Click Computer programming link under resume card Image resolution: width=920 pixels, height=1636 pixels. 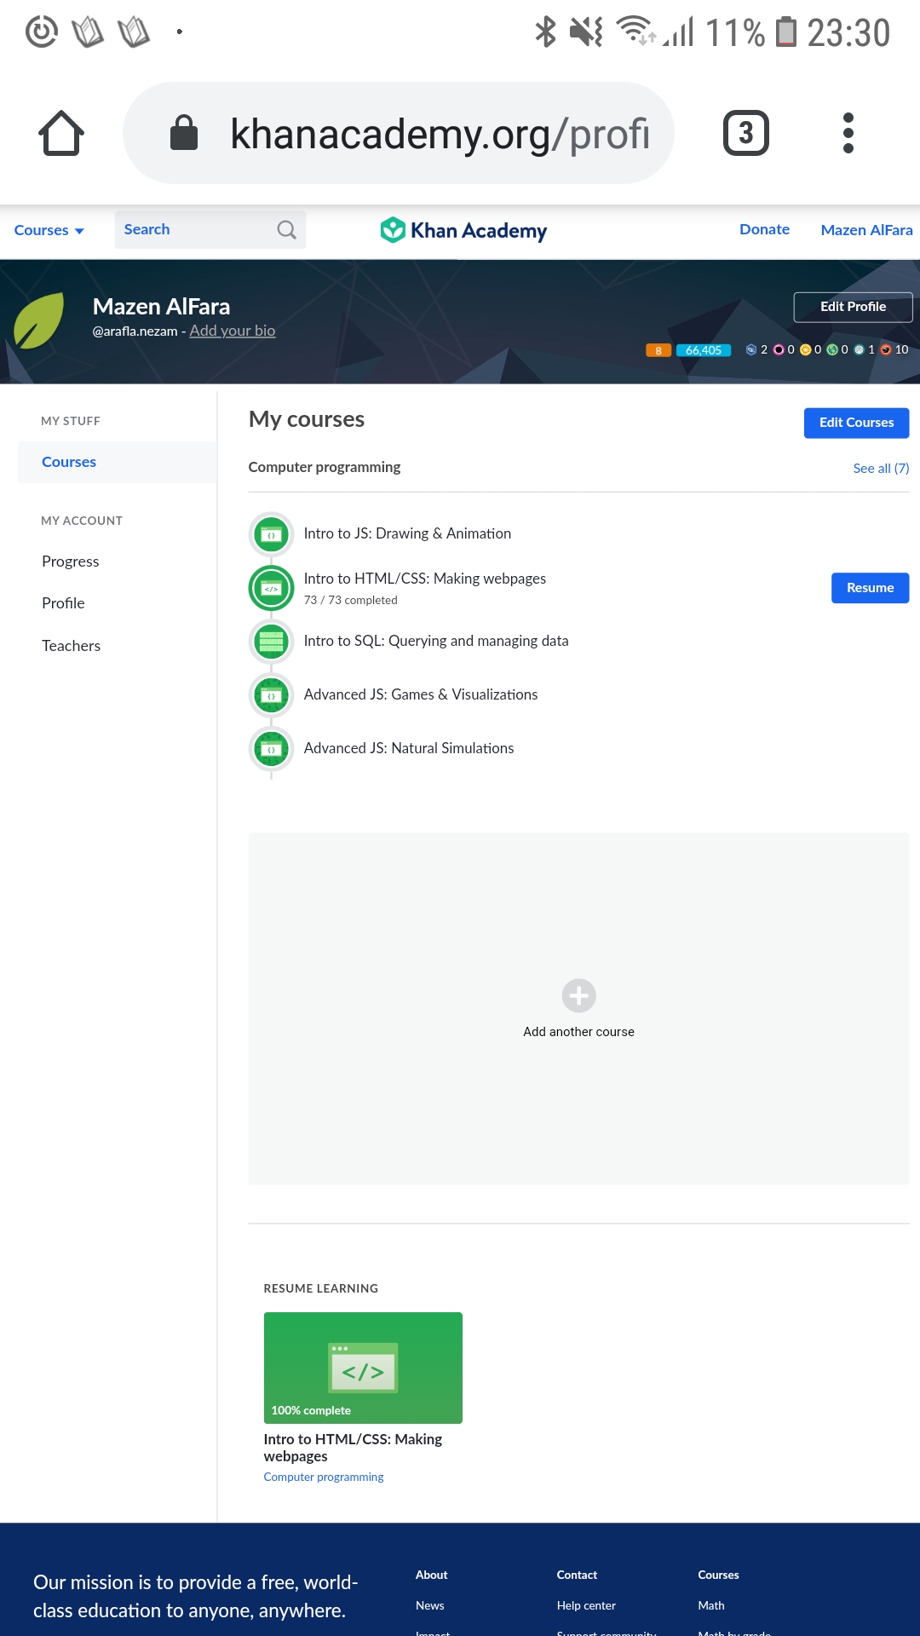323,1477
